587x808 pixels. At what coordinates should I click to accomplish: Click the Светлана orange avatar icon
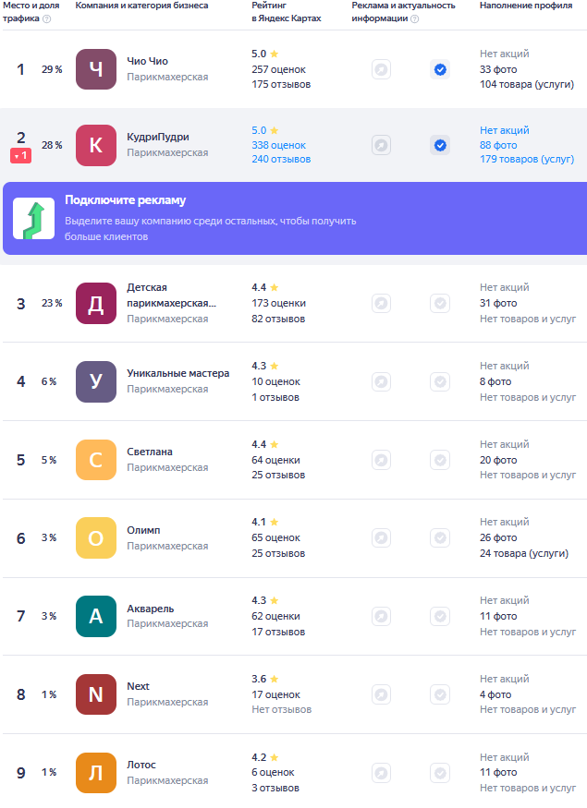pos(96,460)
